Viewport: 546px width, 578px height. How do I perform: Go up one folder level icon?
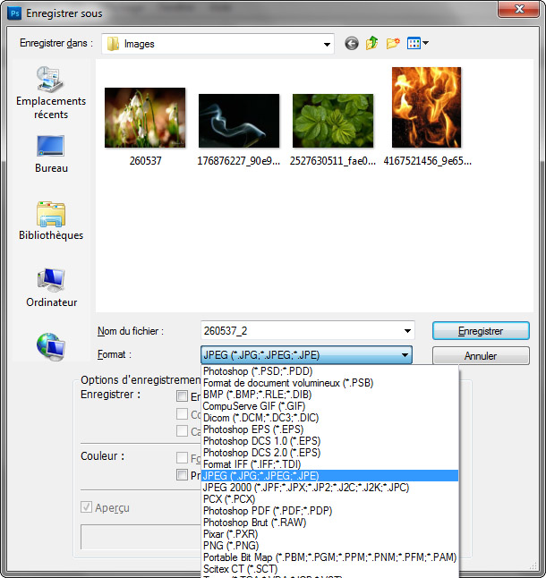coord(372,43)
